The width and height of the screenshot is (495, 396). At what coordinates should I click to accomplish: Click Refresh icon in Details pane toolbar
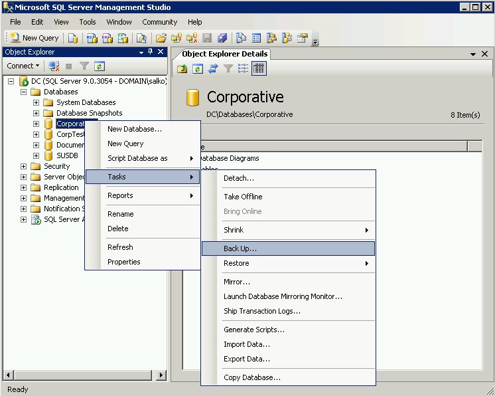[x=198, y=68]
